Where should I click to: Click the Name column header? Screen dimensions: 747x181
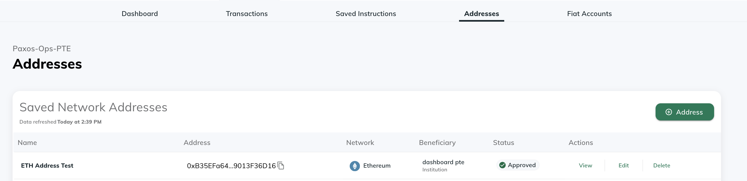coord(27,143)
